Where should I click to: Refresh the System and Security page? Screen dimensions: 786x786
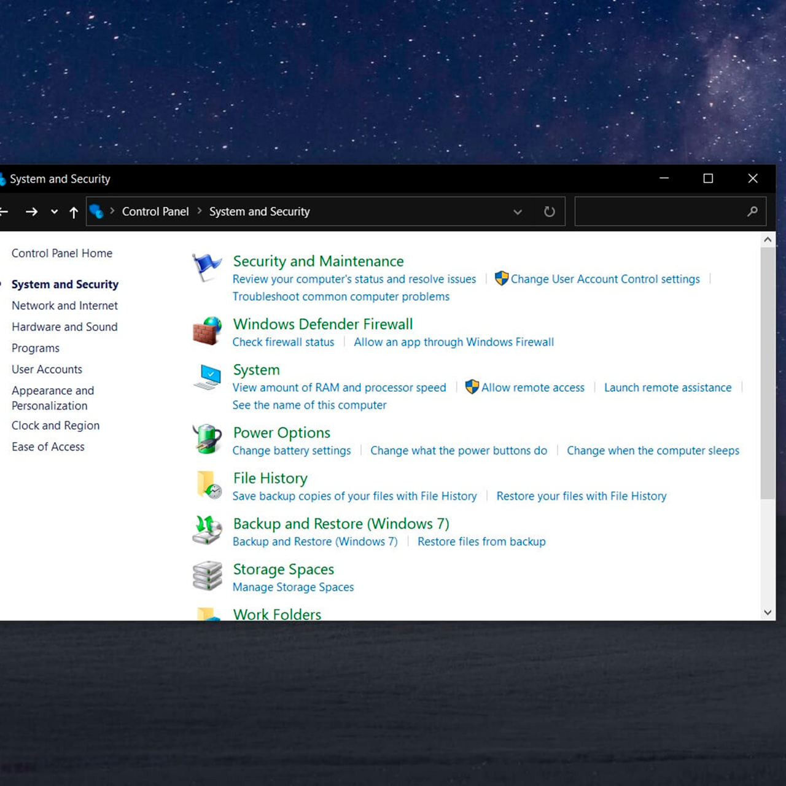click(x=550, y=212)
